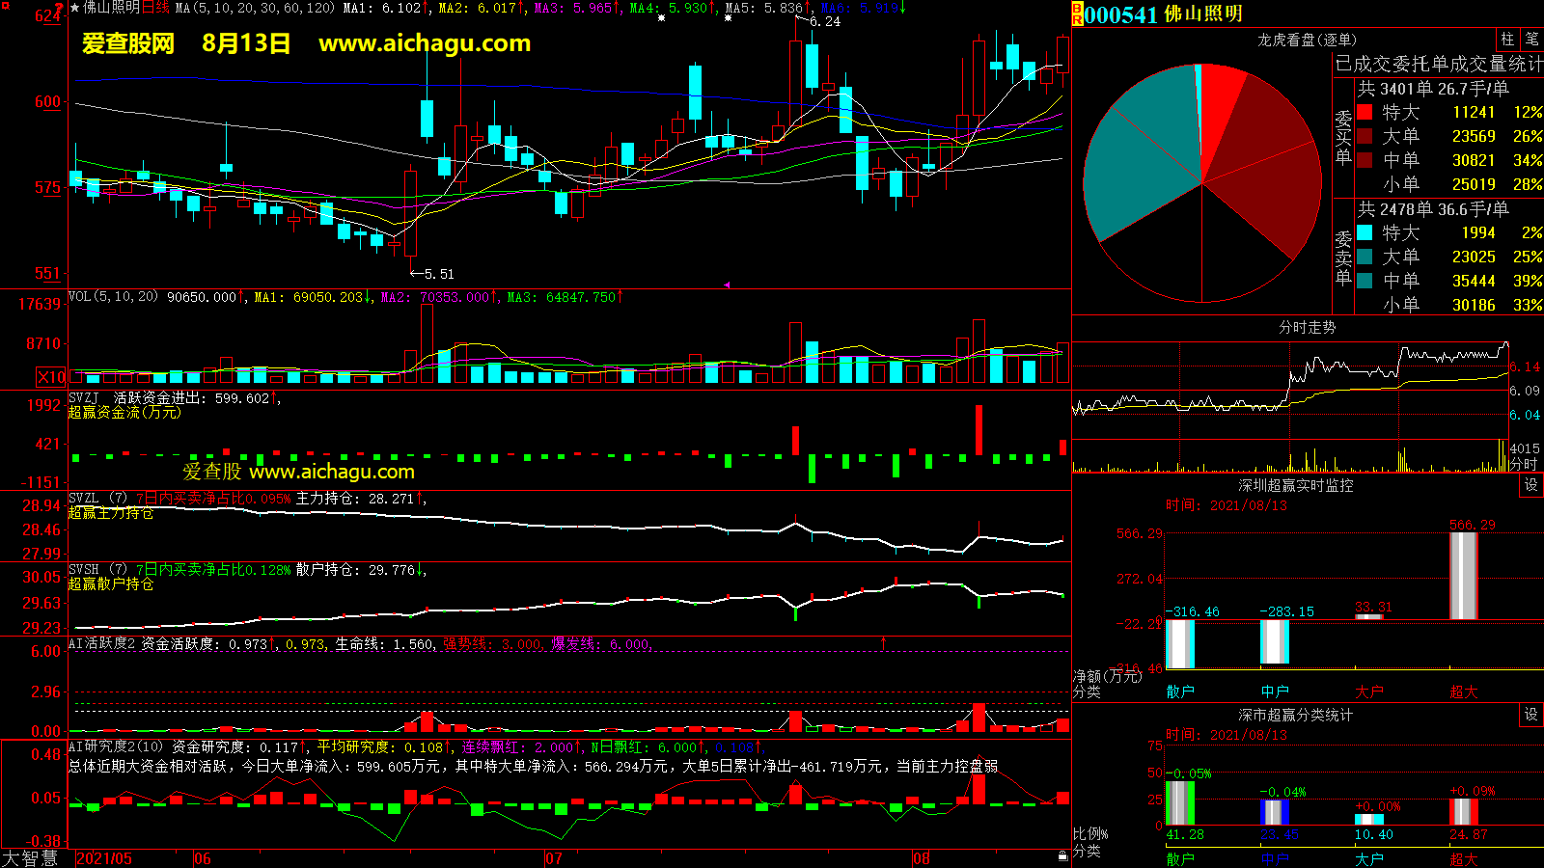Viewport: 1544px width, 868px height.
Task: Click the bright red 特大 buy-order swatch
Action: 1365,112
